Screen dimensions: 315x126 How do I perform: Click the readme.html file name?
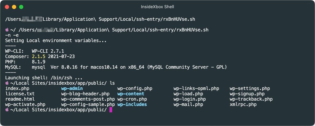click(x=20, y=99)
